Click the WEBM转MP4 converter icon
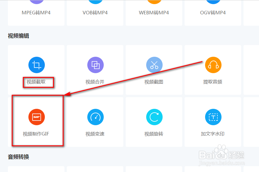 154,1
